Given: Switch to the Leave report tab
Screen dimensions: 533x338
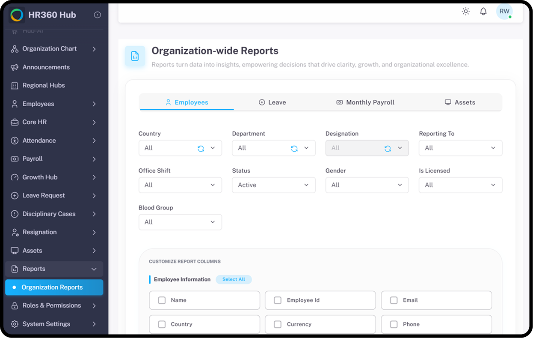Looking at the screenshot, I should coord(272,102).
